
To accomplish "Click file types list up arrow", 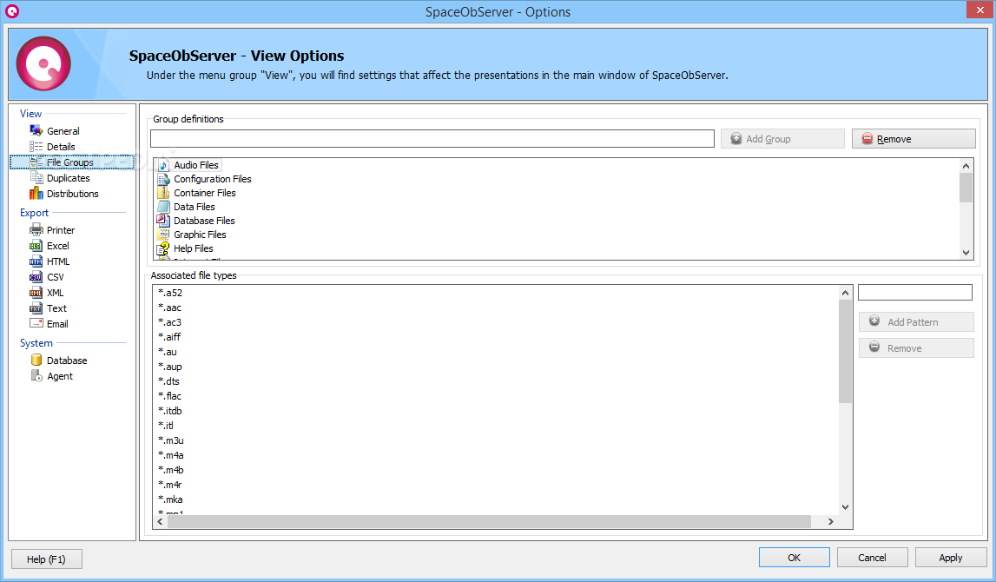I will 845,292.
